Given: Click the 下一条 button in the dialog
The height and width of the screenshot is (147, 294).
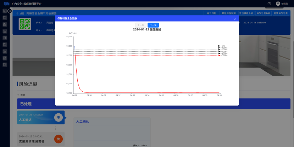Looking at the screenshot, I should point(153,25).
